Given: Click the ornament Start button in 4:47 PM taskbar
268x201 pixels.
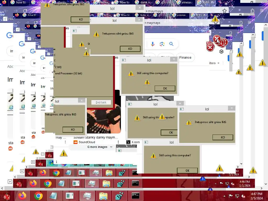Looking at the screenshot, I should [x=7, y=196].
